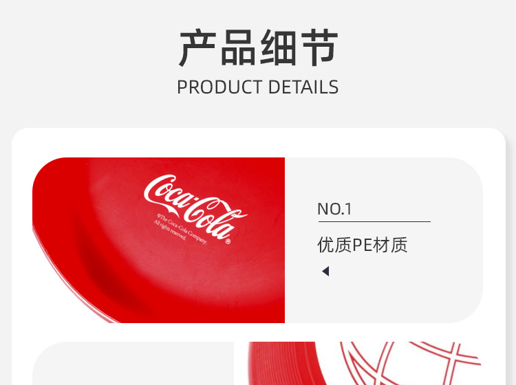
Task: Select the word "DETAILS" in the subtitle
Action: click(303, 87)
